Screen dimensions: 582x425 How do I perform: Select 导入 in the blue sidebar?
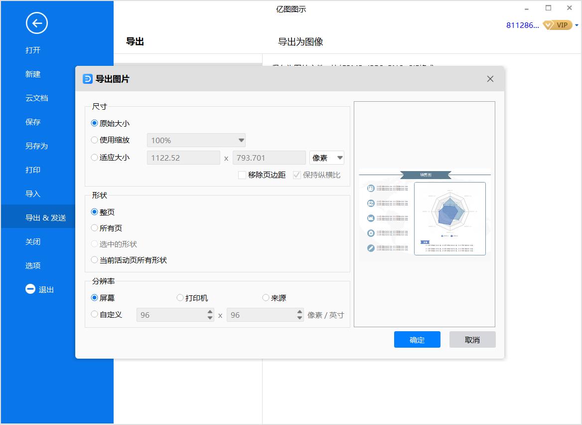[x=33, y=194]
